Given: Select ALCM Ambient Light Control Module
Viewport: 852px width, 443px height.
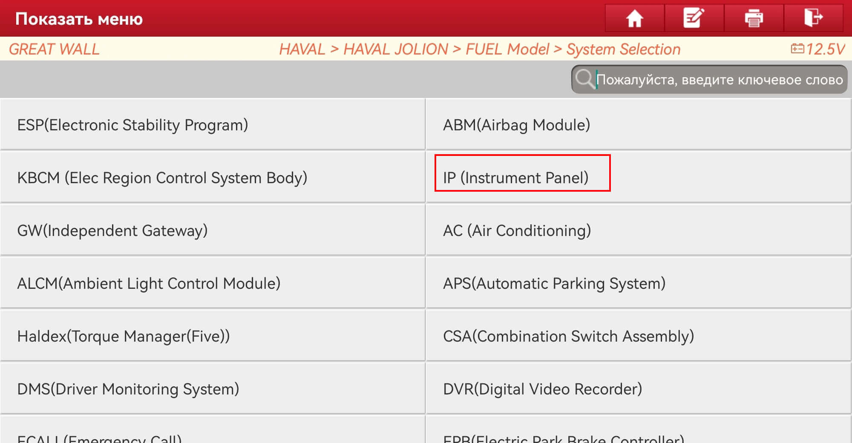Looking at the screenshot, I should tap(213, 283).
